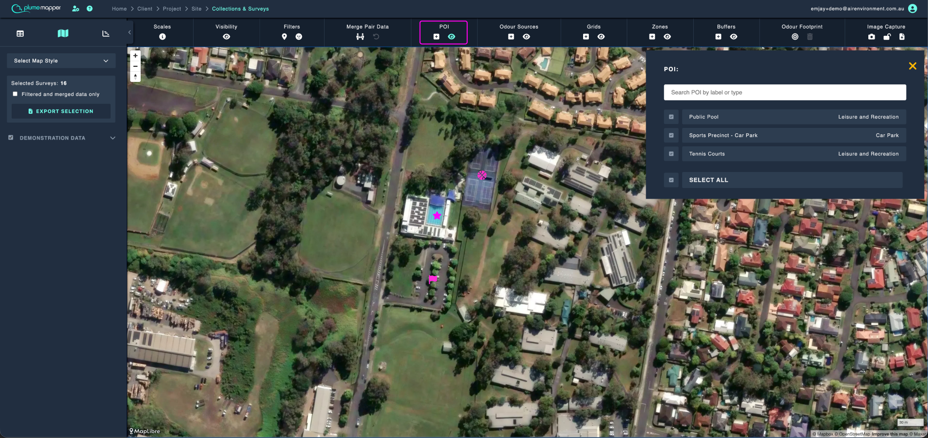Toggle POI visibility eye icon

pyautogui.click(x=452, y=37)
